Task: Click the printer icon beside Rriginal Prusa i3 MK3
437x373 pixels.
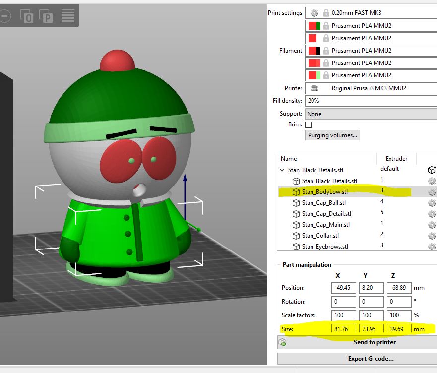Action: [314, 88]
